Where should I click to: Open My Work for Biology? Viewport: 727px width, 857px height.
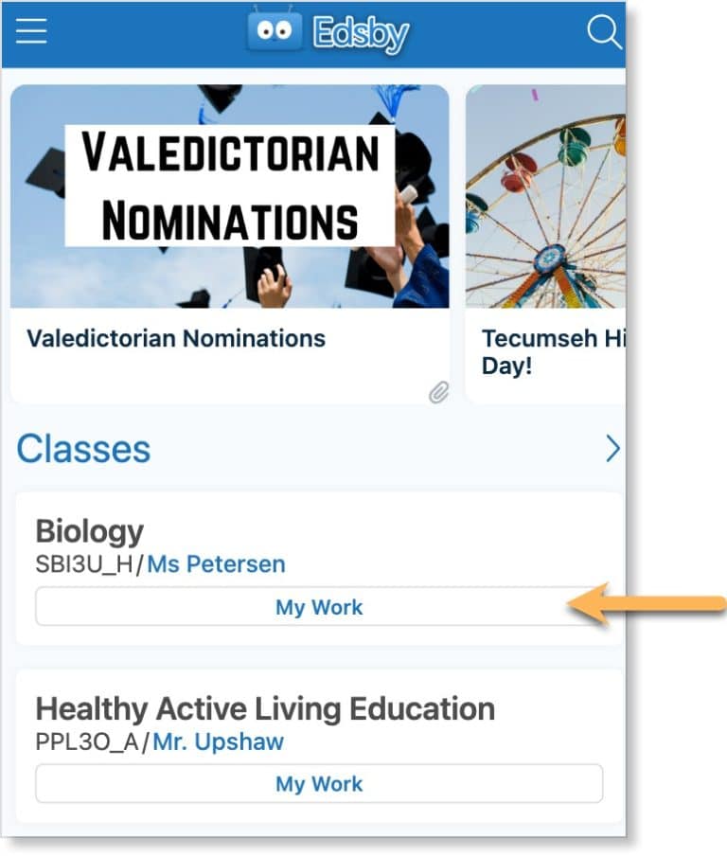[x=319, y=607]
